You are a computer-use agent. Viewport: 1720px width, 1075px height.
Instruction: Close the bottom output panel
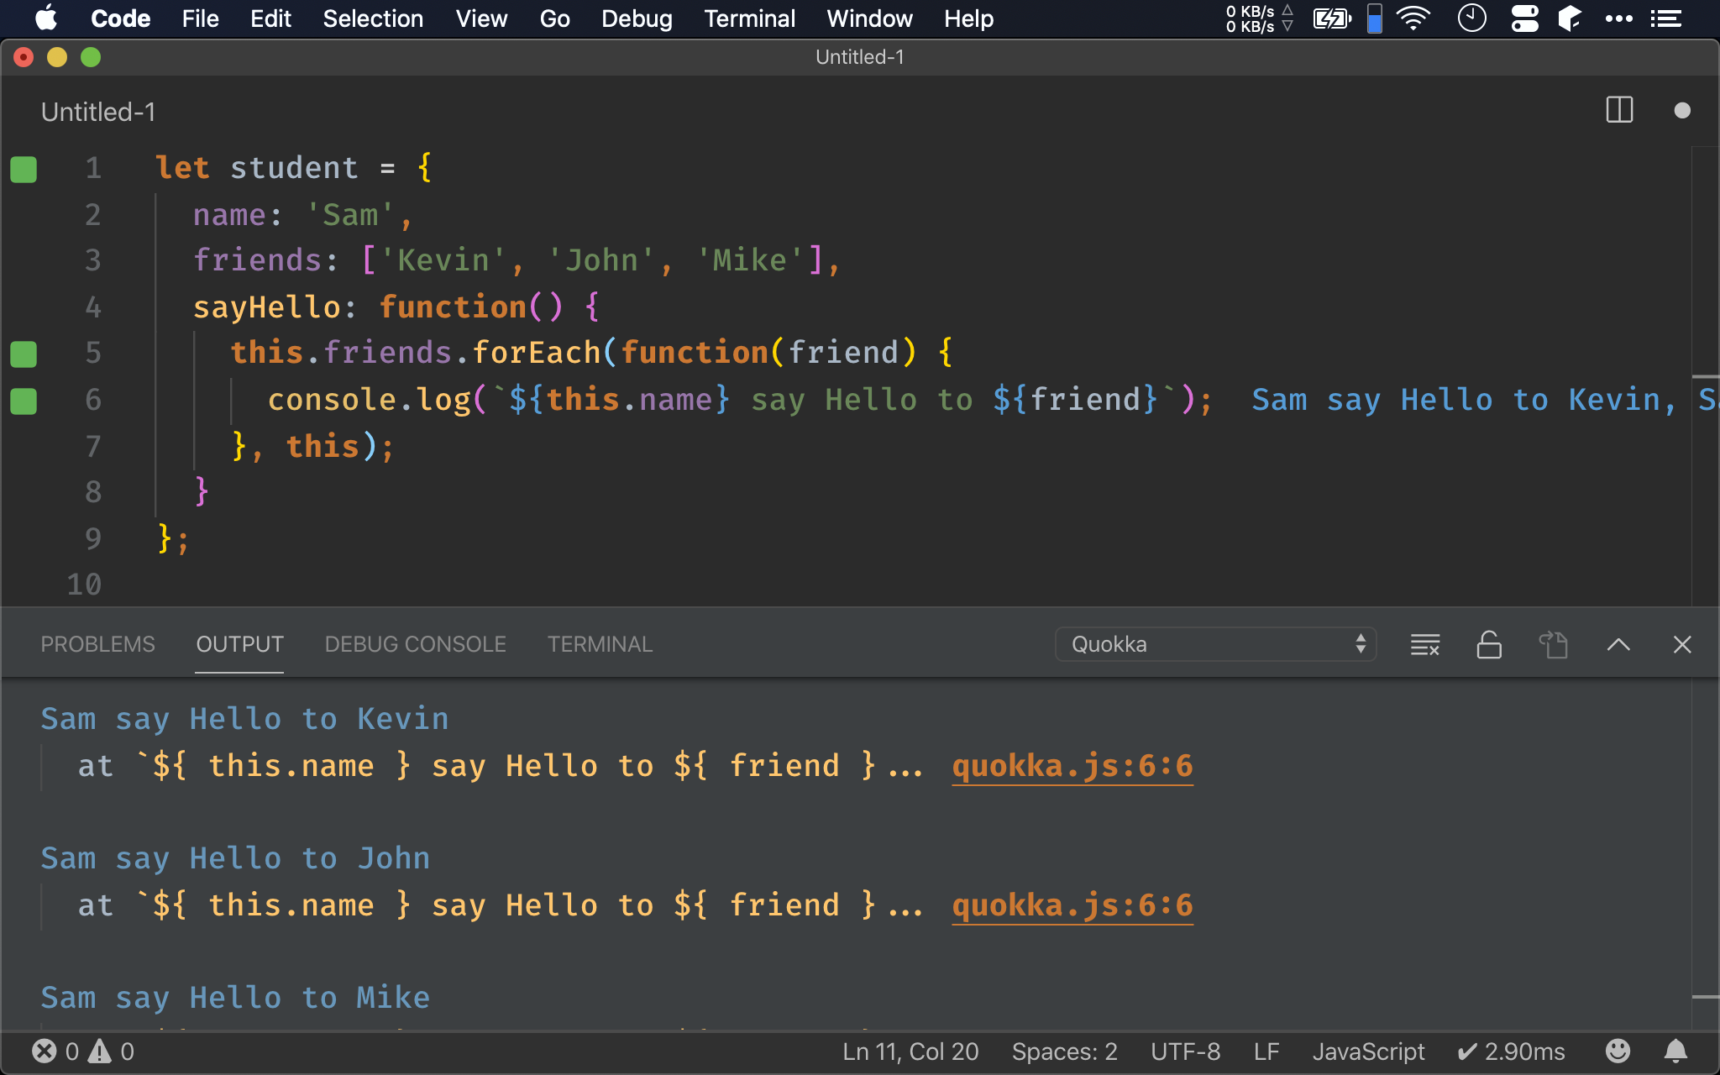click(x=1681, y=644)
